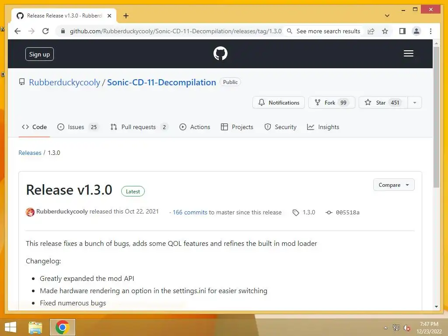Screen dimensions: 448x336
Task: Close the Release v1.3.0 browser tab
Action: (x=109, y=16)
